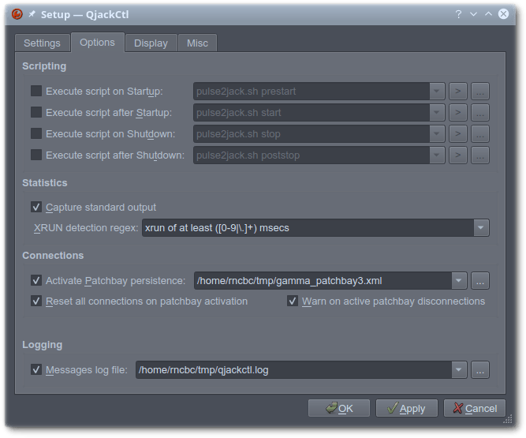Close the Setup — QjackCtl window
The height and width of the screenshot is (438, 526).
click(503, 14)
